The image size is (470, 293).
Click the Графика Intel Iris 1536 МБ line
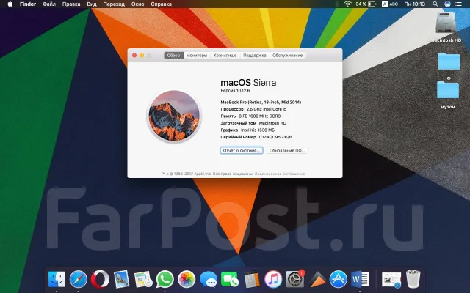coord(247,130)
